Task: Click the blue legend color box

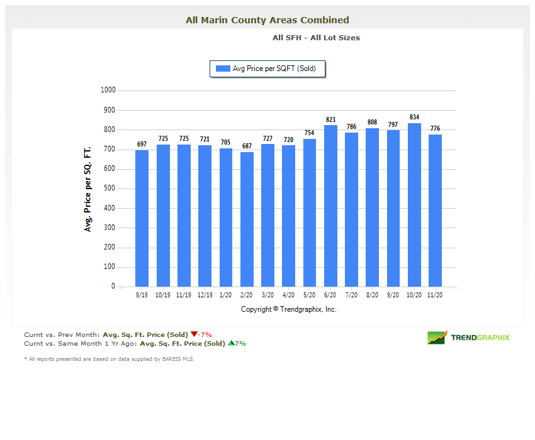Action: pyautogui.click(x=223, y=69)
